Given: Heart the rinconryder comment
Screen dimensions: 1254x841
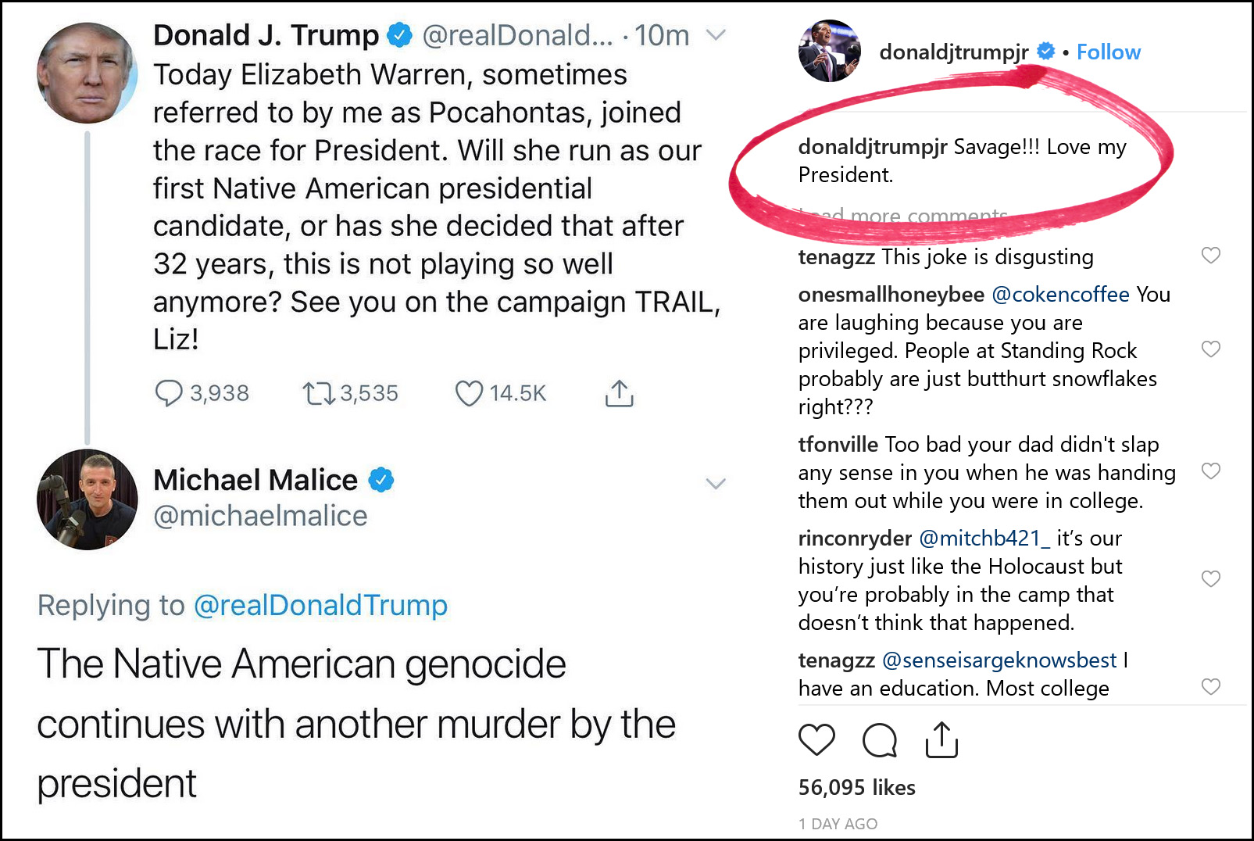Looking at the screenshot, I should [1210, 578].
